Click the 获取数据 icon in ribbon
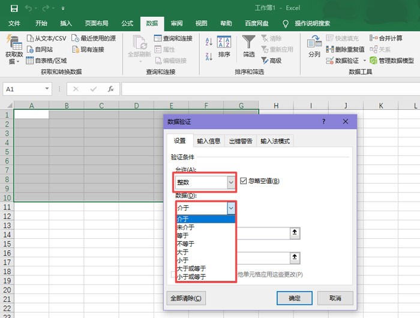The image size is (420, 318). click(x=13, y=43)
